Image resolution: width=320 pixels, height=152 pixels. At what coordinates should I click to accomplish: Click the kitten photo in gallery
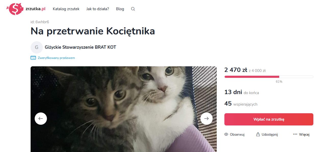pyautogui.click(x=124, y=109)
